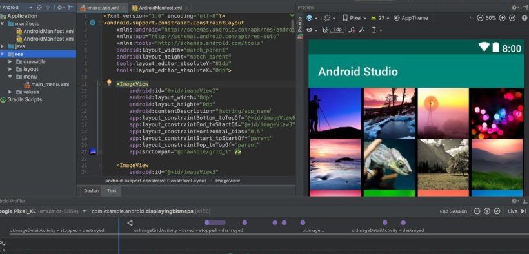The image size is (529, 254).
Task: Toggle autoconnect magnet icon
Action: pyautogui.click(x=325, y=30)
